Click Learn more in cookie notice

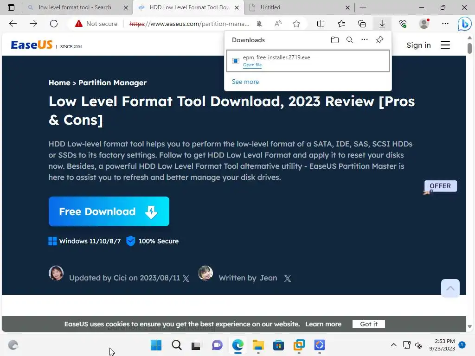[x=323, y=324]
